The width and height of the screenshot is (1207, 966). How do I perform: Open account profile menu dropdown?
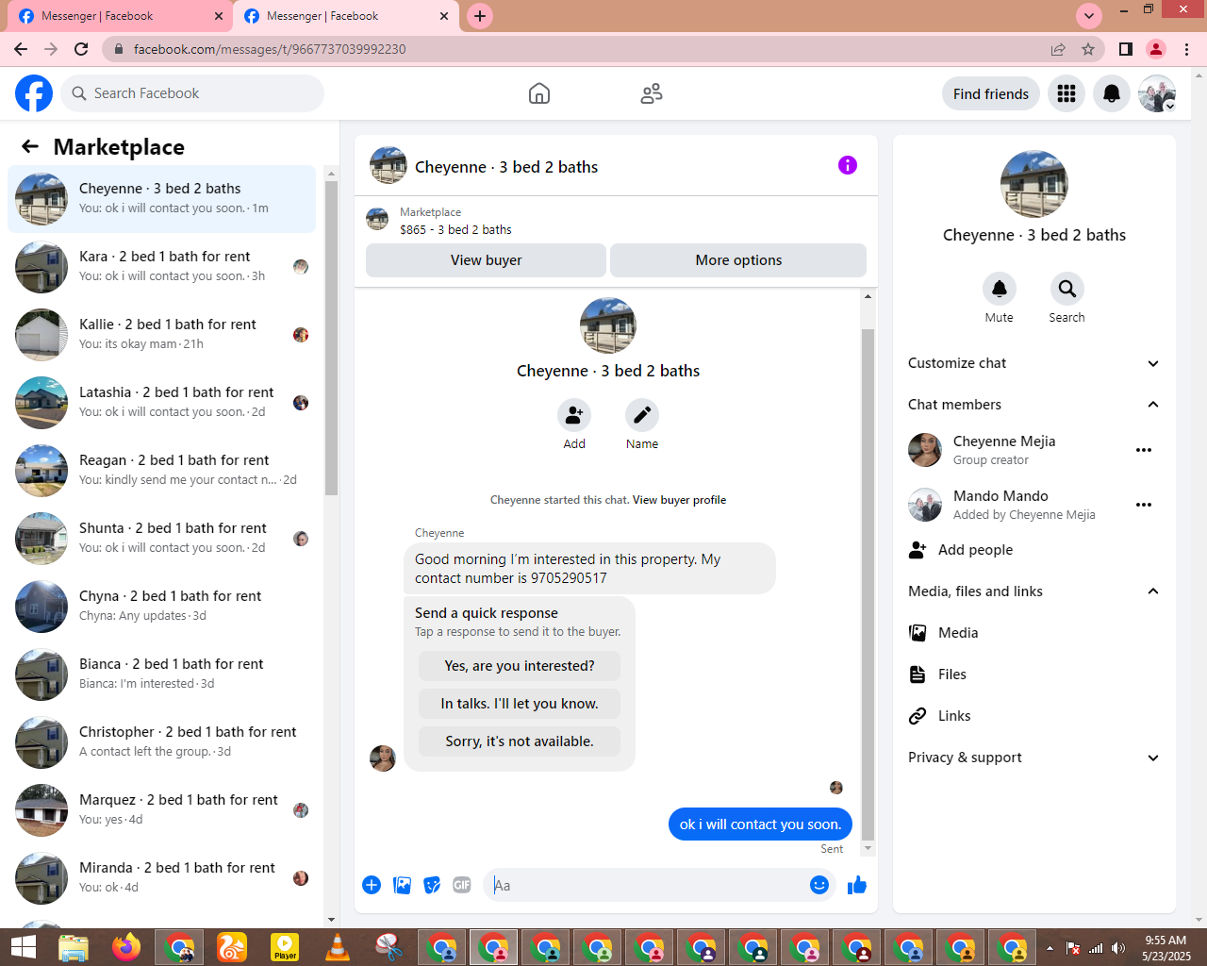point(1157,93)
